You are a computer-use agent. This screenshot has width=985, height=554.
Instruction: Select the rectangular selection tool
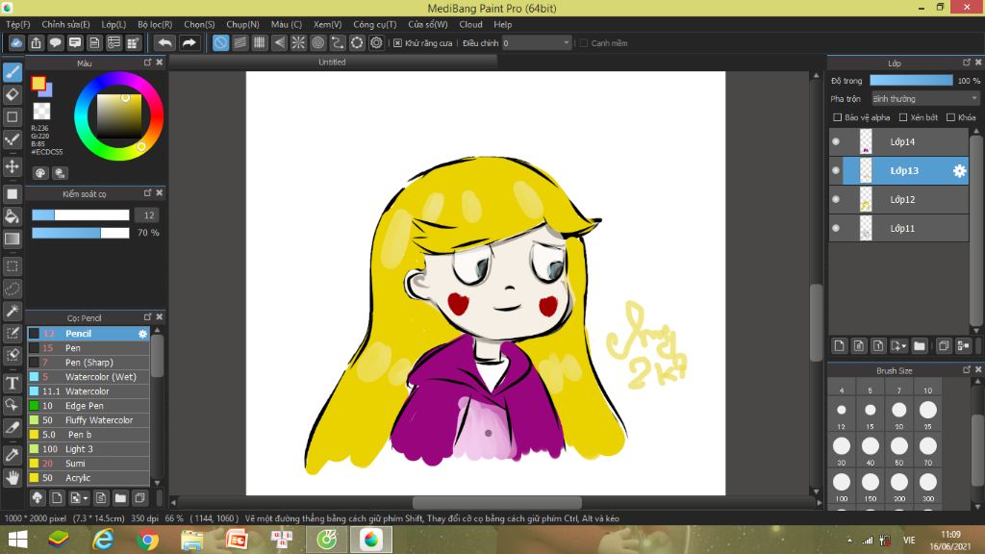click(x=13, y=266)
